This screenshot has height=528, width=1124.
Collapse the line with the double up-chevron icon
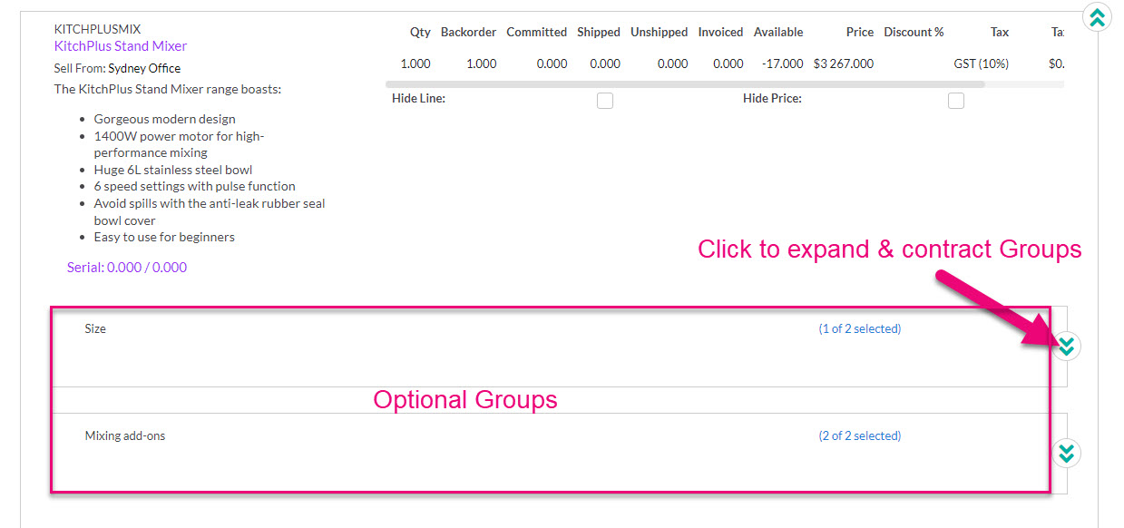click(x=1097, y=17)
